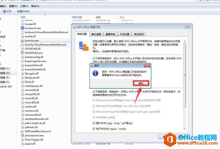Image resolution: width=220 pixels, height=149 pixels.
Task: Click the nsemenu64.dll file name
Action: point(33,115)
